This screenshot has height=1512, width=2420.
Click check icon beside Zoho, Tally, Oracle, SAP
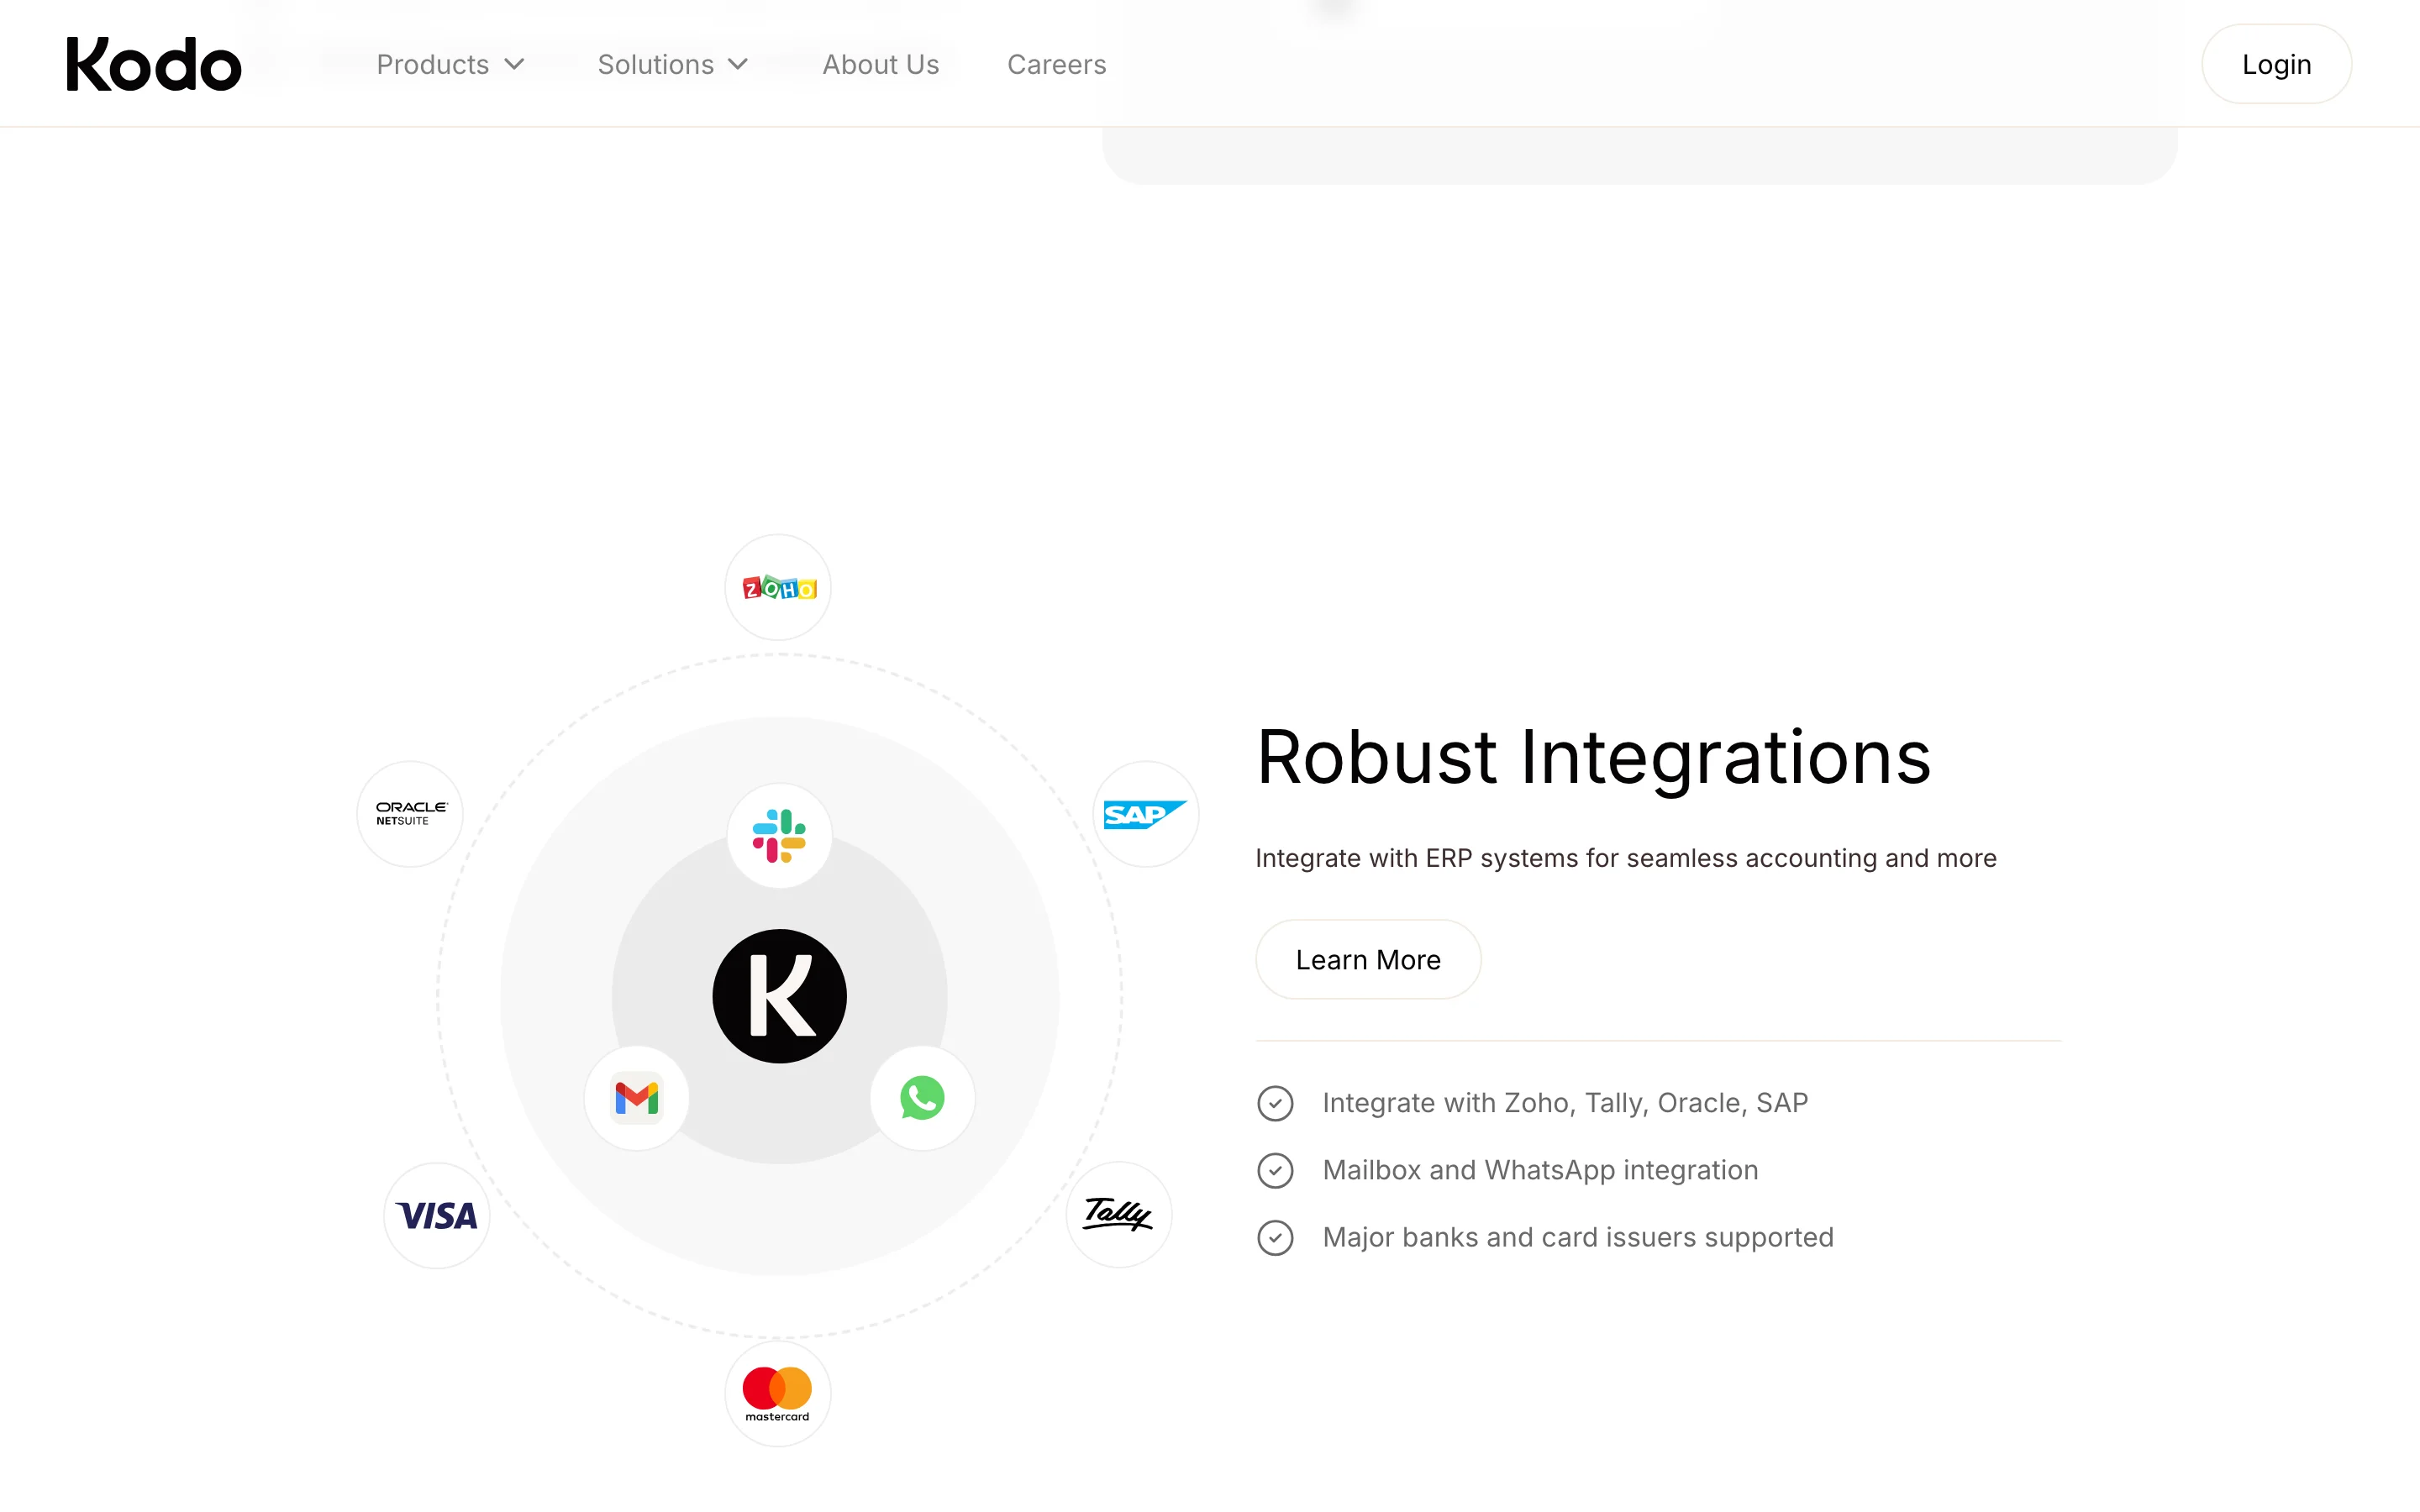(x=1275, y=1103)
